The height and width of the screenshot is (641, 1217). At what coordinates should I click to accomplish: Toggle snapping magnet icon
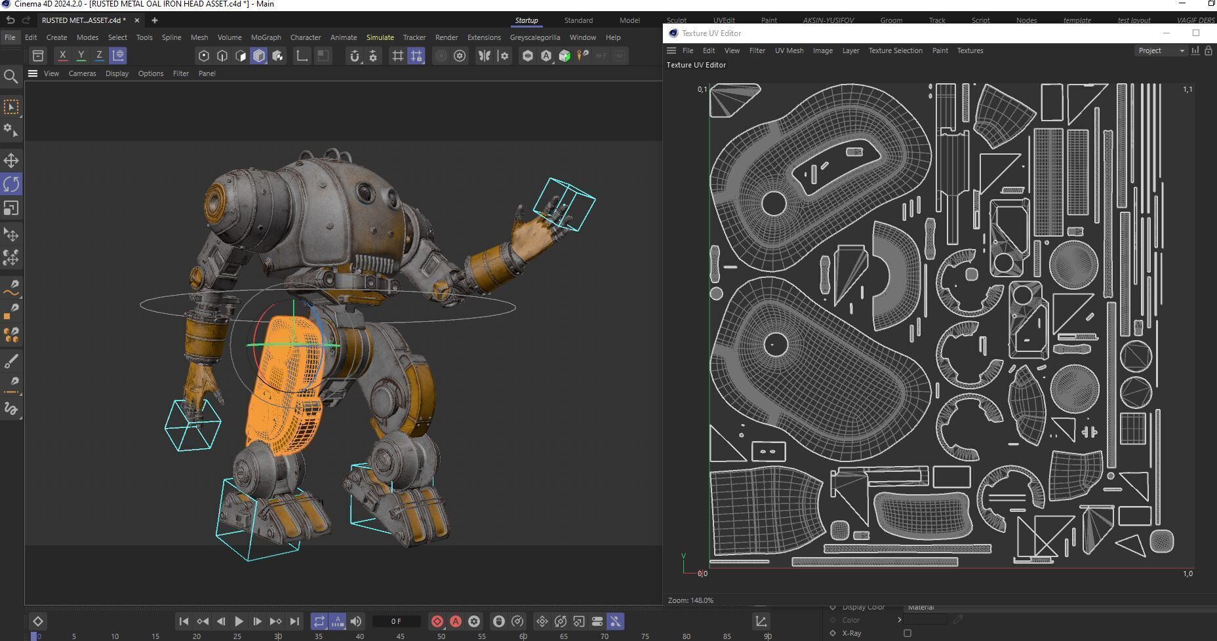click(355, 56)
